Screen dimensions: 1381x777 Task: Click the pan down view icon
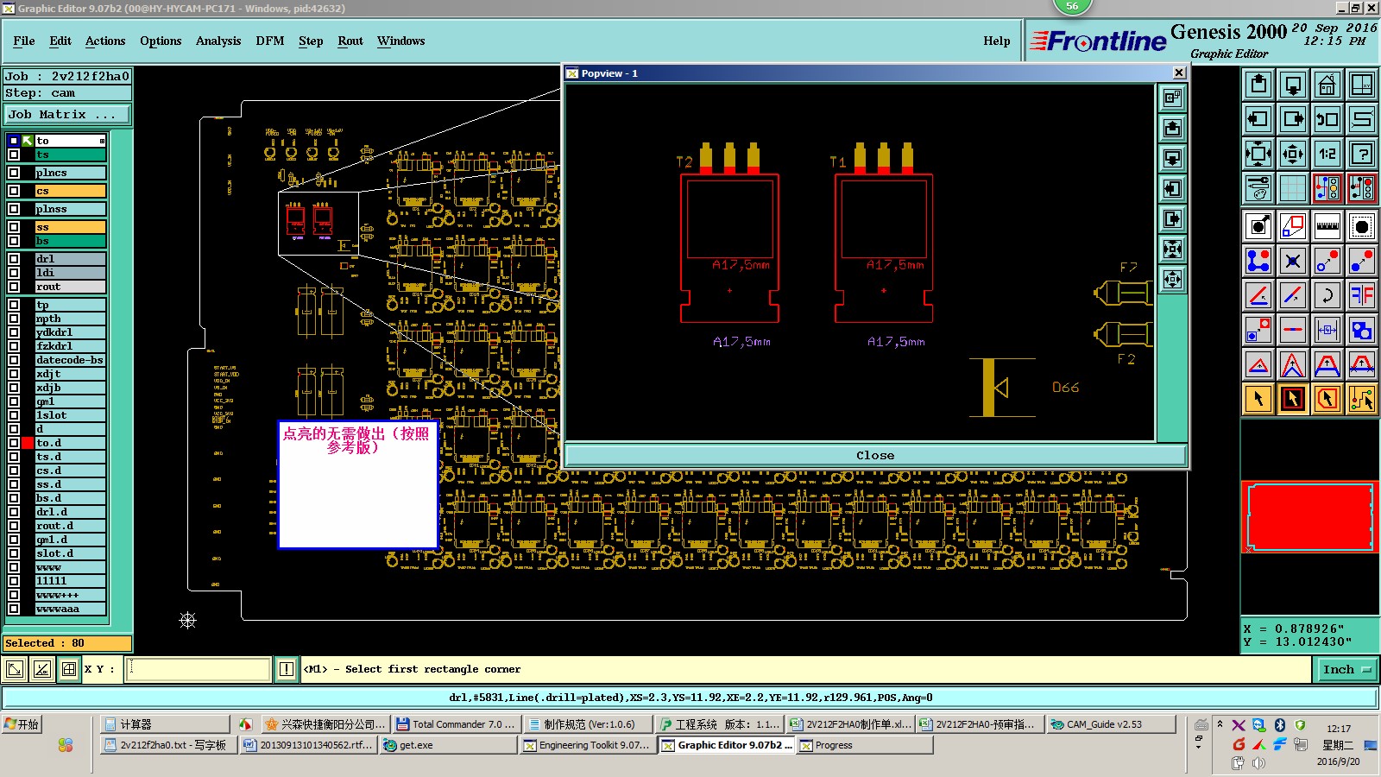(x=1293, y=85)
